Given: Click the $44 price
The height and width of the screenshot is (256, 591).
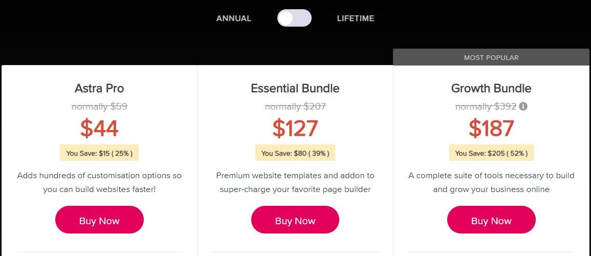Looking at the screenshot, I should click(99, 128).
